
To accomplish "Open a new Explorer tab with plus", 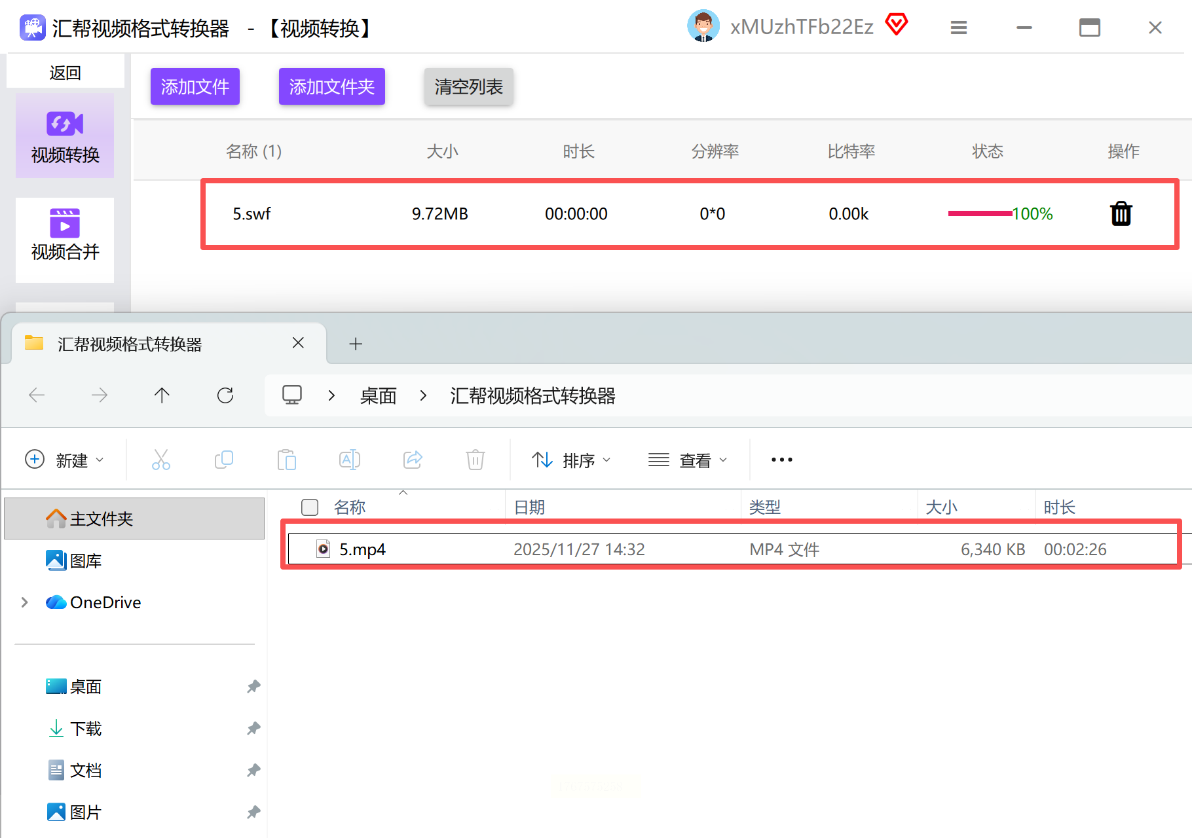I will tap(356, 344).
